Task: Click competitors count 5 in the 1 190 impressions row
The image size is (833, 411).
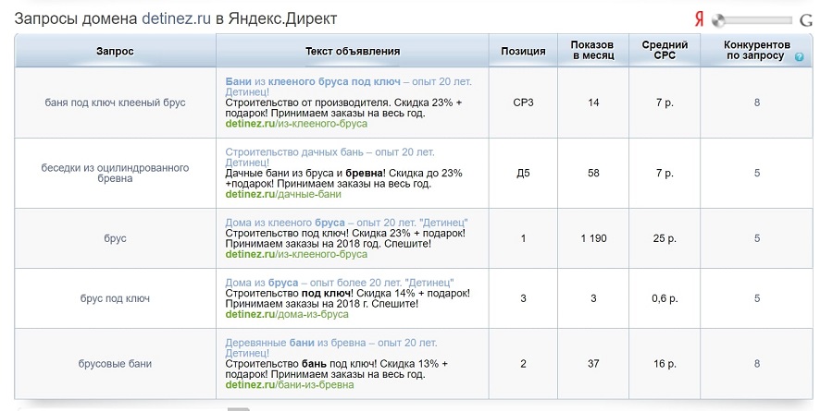Action: coord(757,238)
